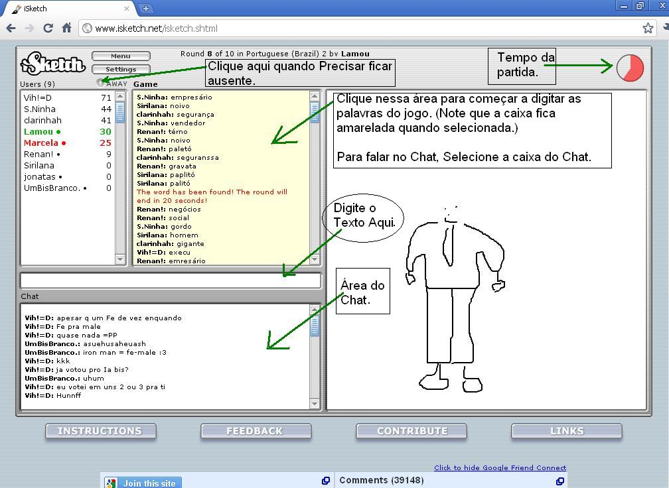Select user Vih!=D in the users list
The image size is (669, 488).
tap(68, 97)
